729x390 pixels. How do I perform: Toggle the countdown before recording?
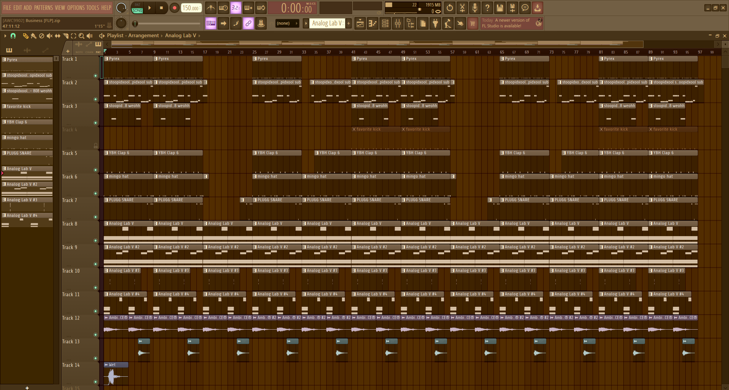pyautogui.click(x=236, y=8)
